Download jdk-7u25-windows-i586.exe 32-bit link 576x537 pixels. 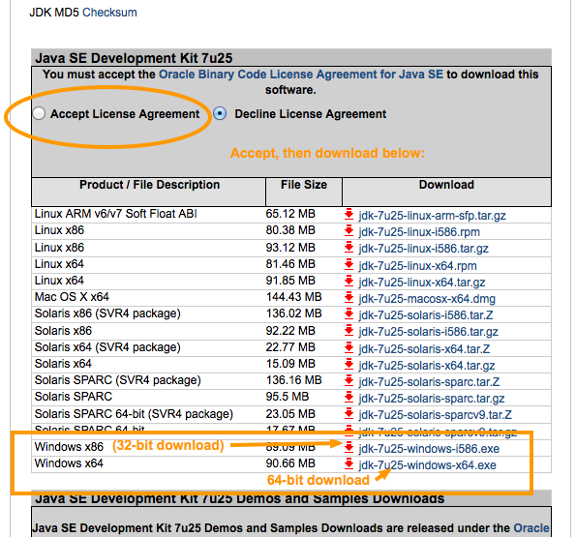pyautogui.click(x=429, y=449)
